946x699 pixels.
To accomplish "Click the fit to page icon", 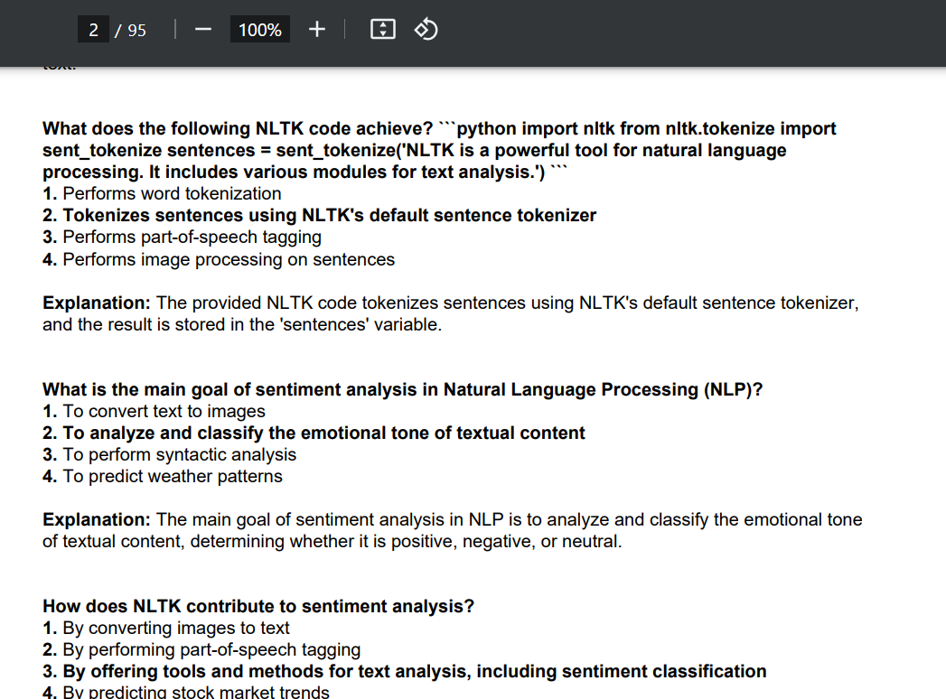I will 382,30.
